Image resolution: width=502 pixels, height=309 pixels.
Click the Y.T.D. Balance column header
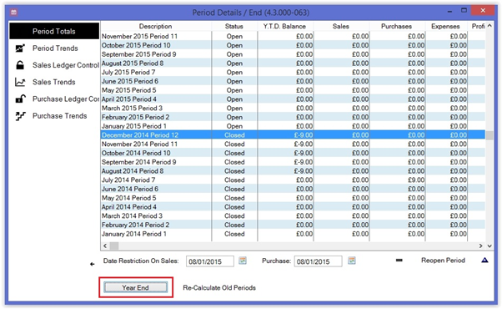click(284, 26)
